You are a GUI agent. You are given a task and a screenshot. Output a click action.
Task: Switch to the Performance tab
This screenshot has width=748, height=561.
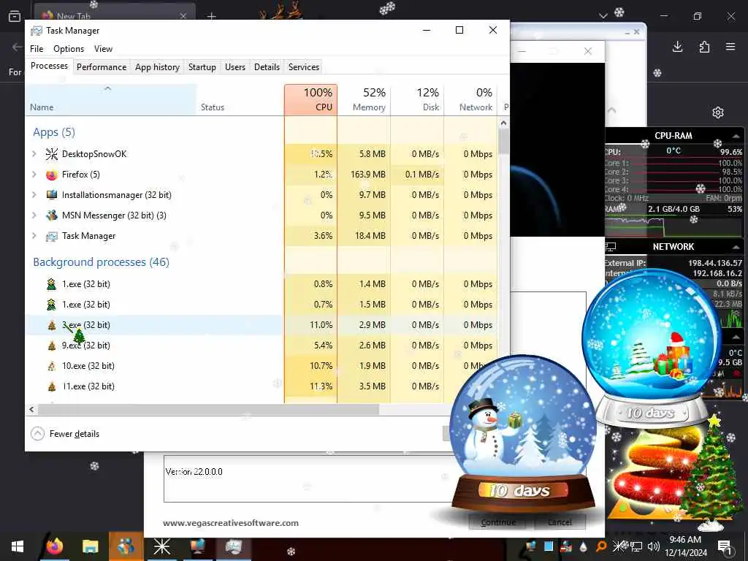[x=102, y=66]
